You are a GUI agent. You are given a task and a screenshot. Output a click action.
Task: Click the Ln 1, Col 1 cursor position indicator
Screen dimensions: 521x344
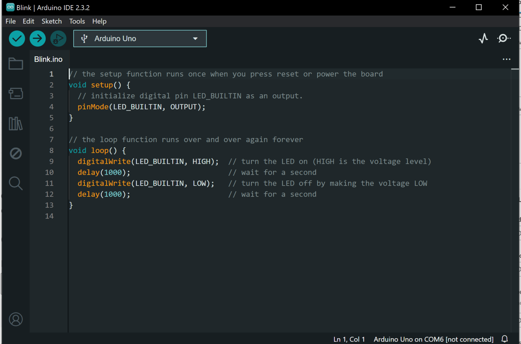point(349,339)
